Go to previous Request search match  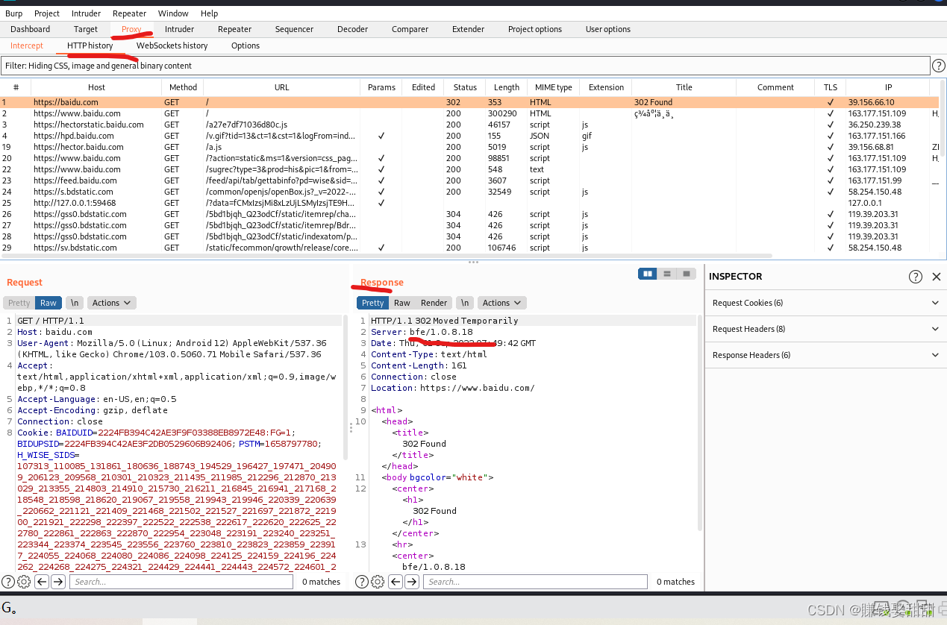coord(42,582)
